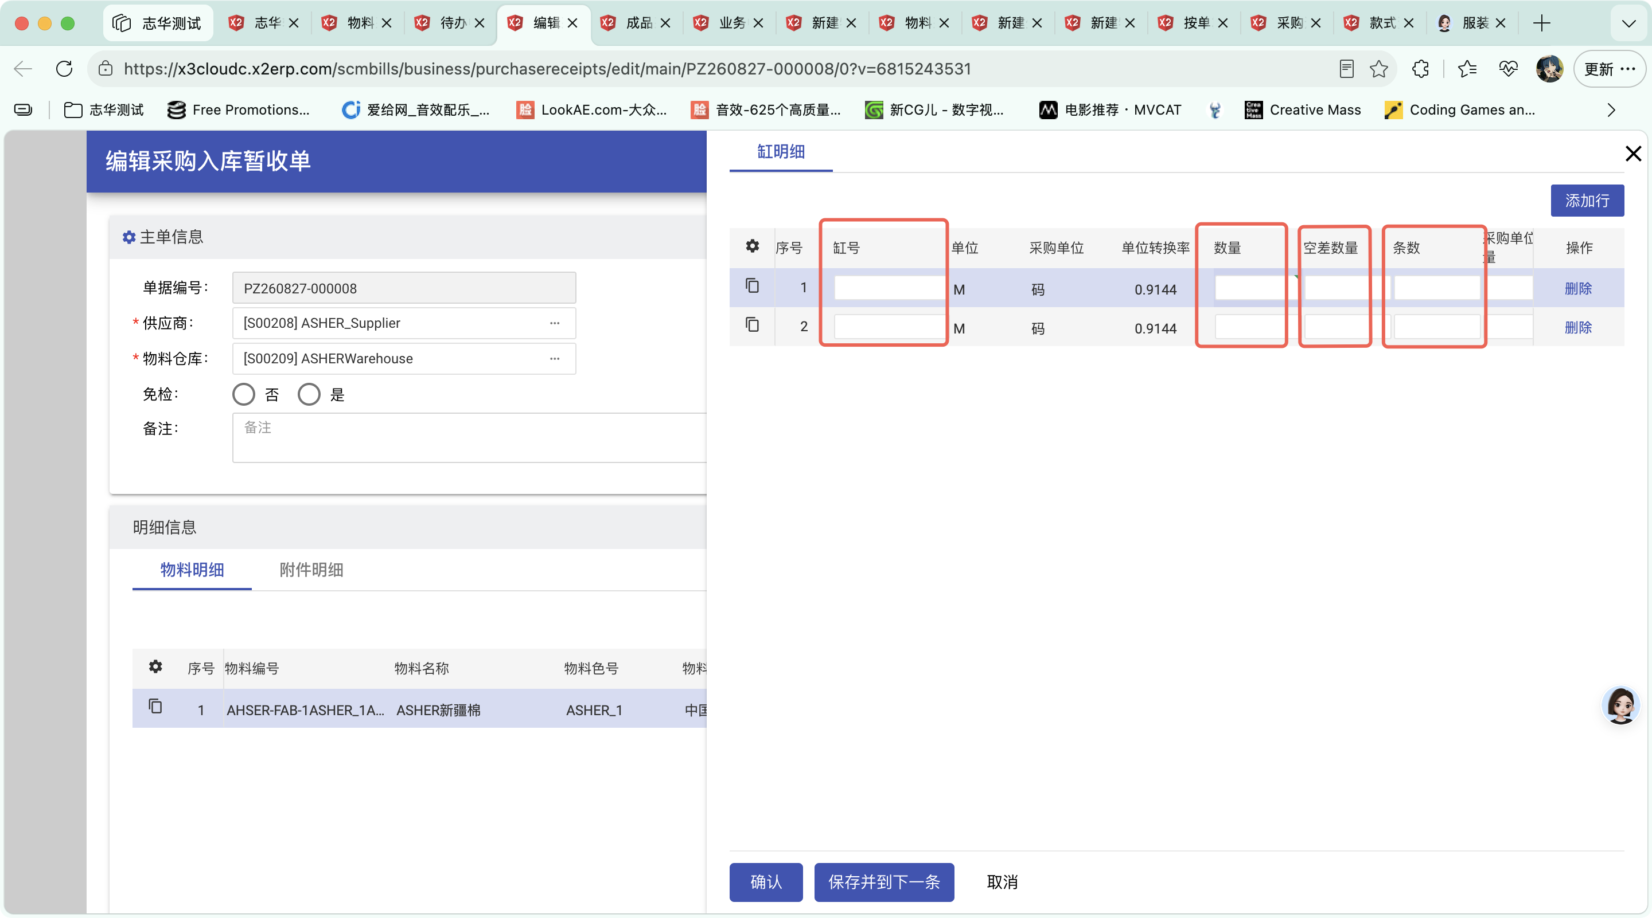
Task: Select the 物料明细 tab
Action: 192,570
